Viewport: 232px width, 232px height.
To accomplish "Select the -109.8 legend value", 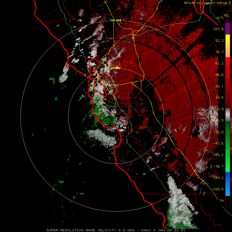I will 217,189.
